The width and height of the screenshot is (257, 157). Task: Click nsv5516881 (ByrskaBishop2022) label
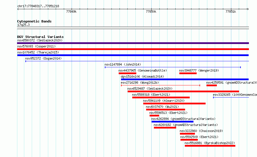pos(210,143)
